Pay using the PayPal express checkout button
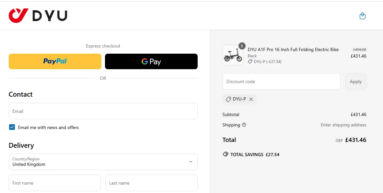 point(55,61)
